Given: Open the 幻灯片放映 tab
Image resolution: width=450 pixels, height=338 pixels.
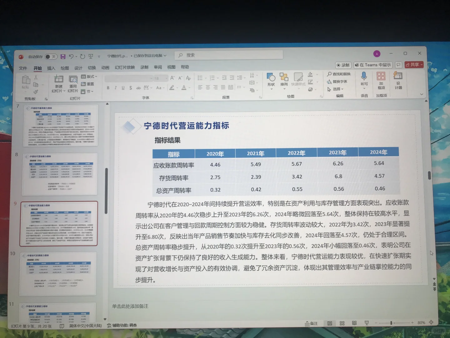Looking at the screenshot, I should click(125, 67).
